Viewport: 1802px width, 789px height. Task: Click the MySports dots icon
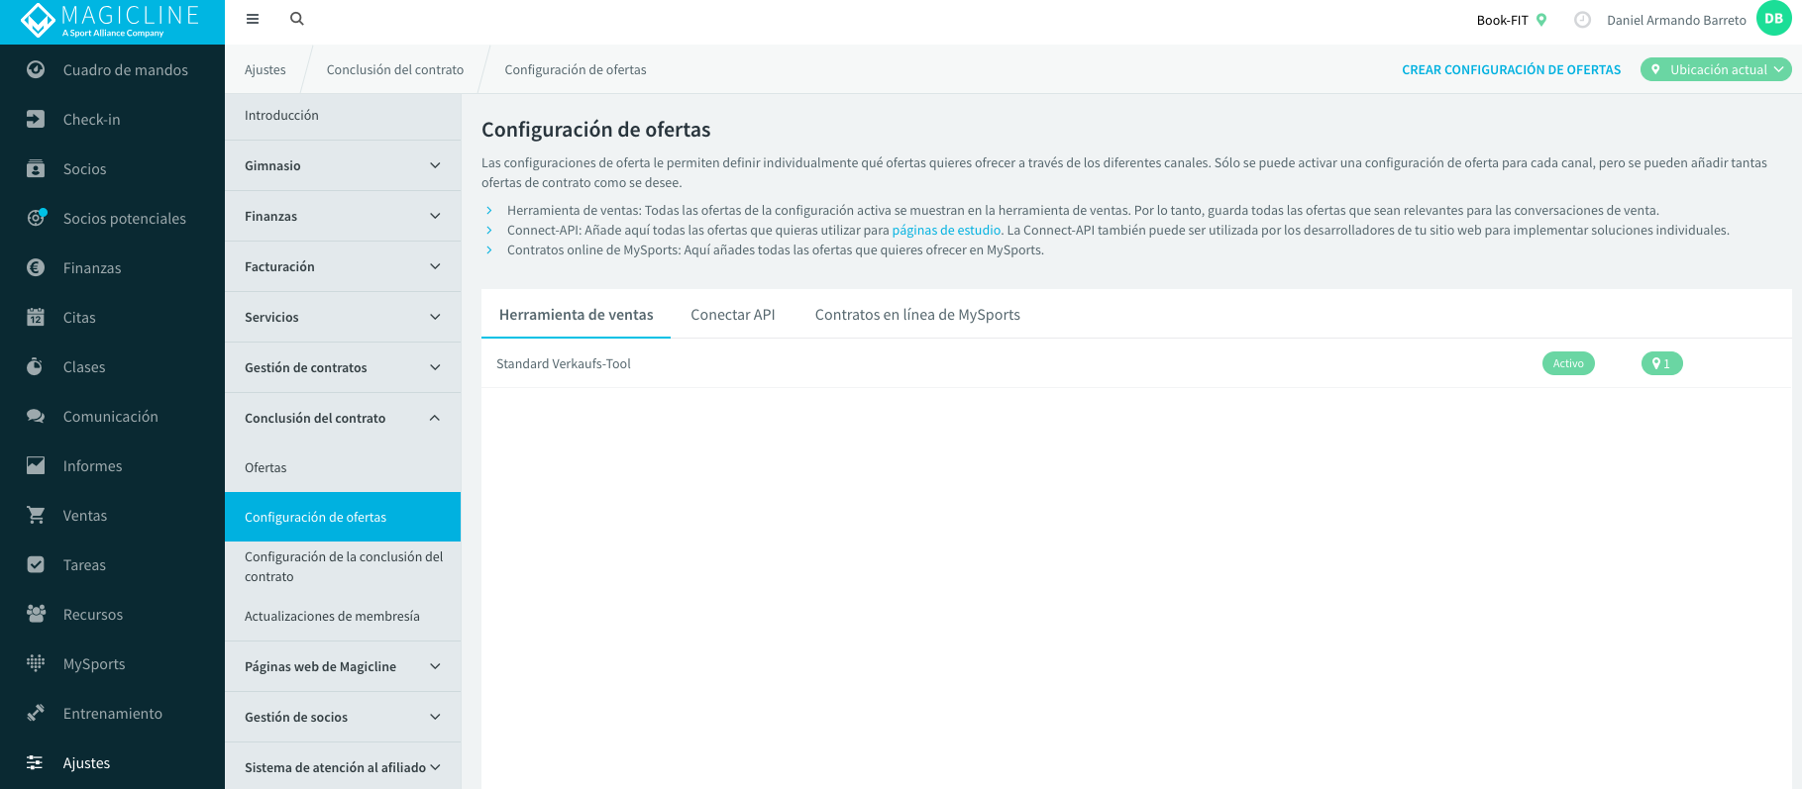tap(36, 663)
